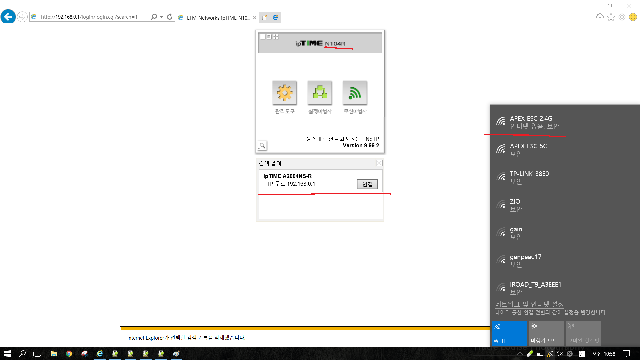This screenshot has width=640, height=360.
Task: Open taskbar search magnifier
Action: pyautogui.click(x=22, y=354)
